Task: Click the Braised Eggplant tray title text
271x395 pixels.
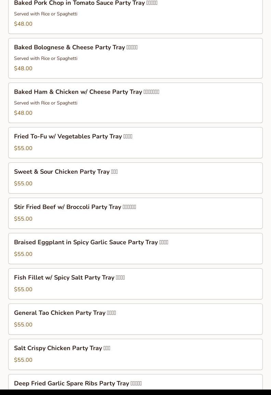Action: pos(91,242)
